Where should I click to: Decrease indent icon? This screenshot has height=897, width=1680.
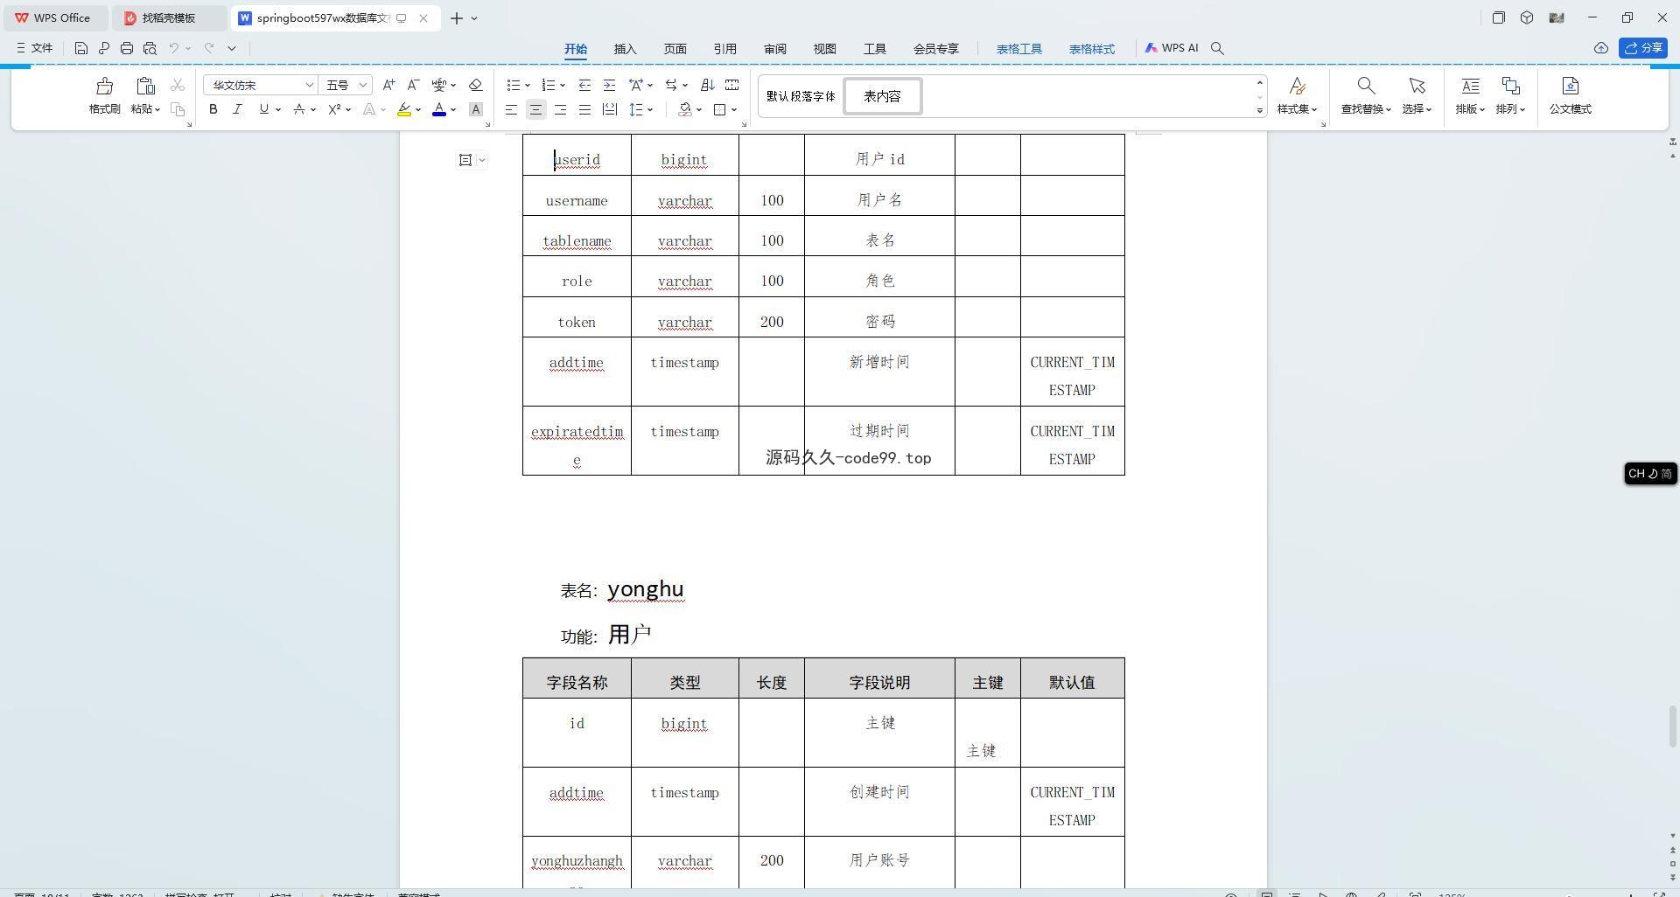[584, 85]
